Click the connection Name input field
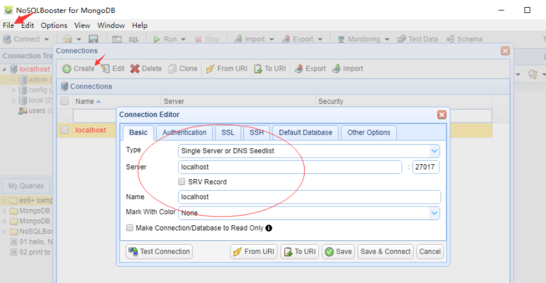This screenshot has width=546, height=283. [x=309, y=197]
